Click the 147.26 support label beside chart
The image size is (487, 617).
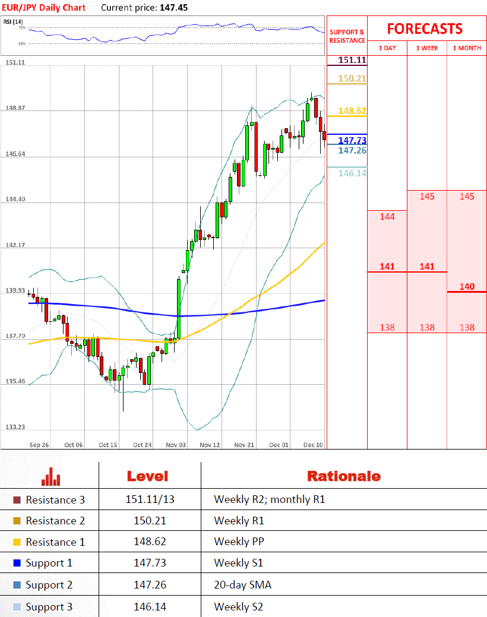pyautogui.click(x=352, y=150)
